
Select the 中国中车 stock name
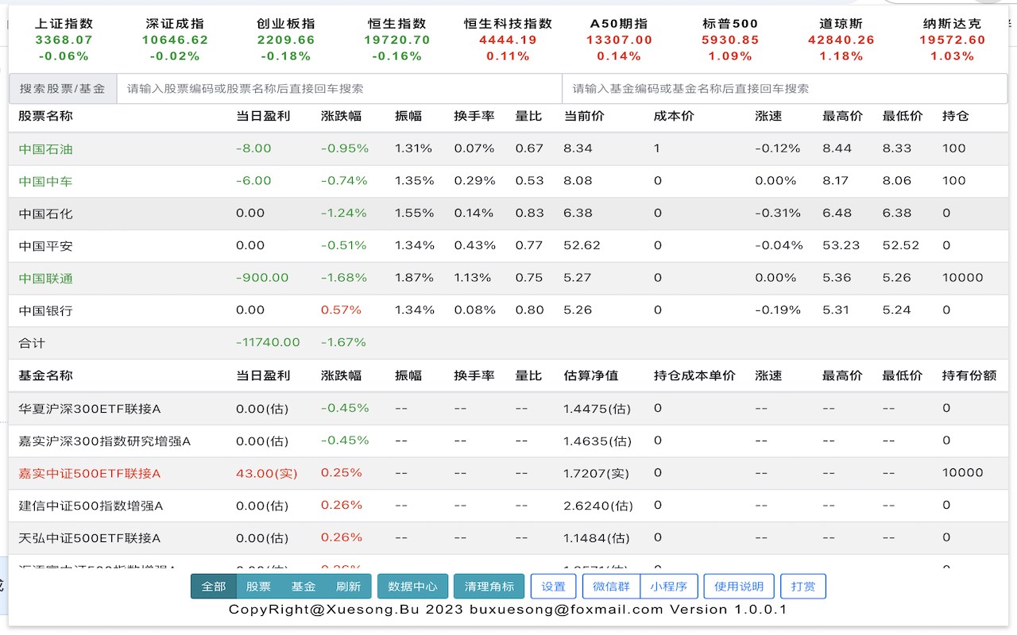[45, 181]
